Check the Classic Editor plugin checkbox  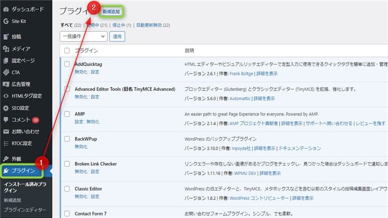pyautogui.click(x=67, y=188)
